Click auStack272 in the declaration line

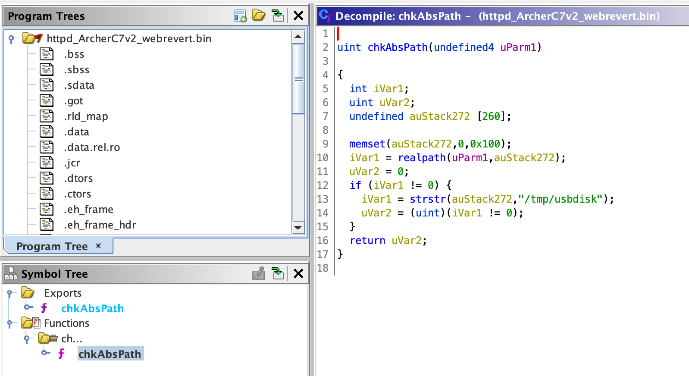click(x=439, y=116)
